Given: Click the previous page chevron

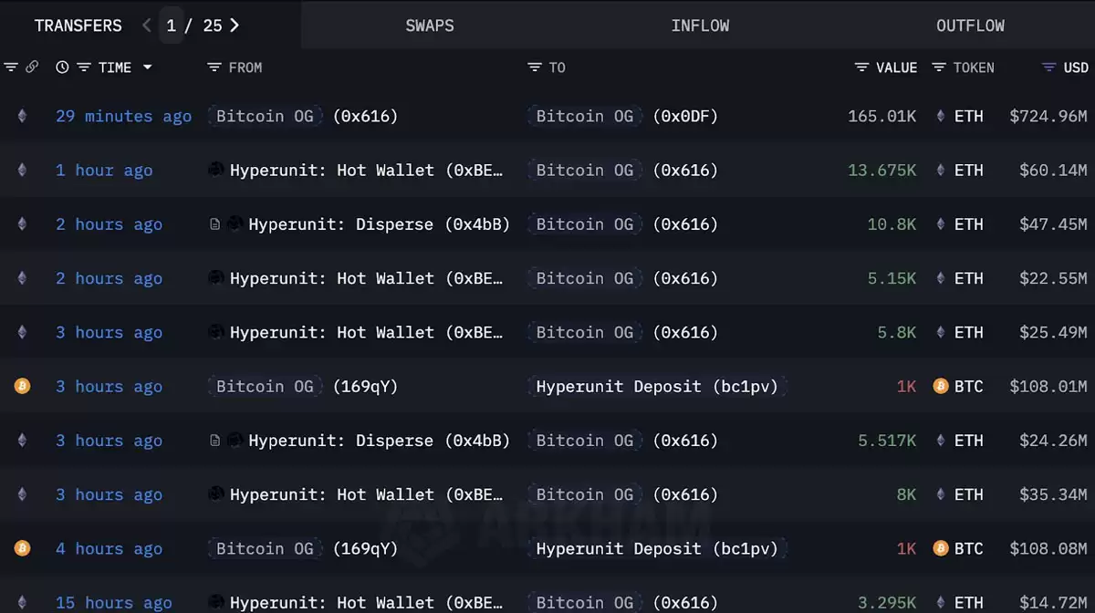Looking at the screenshot, I should tap(146, 26).
